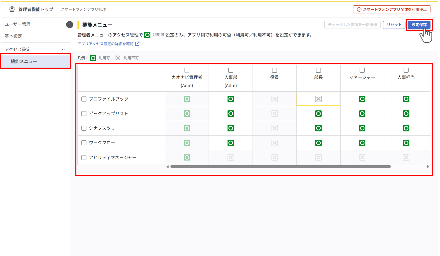
Task: Check the 部長 column header checkbox
Action: pyautogui.click(x=318, y=70)
